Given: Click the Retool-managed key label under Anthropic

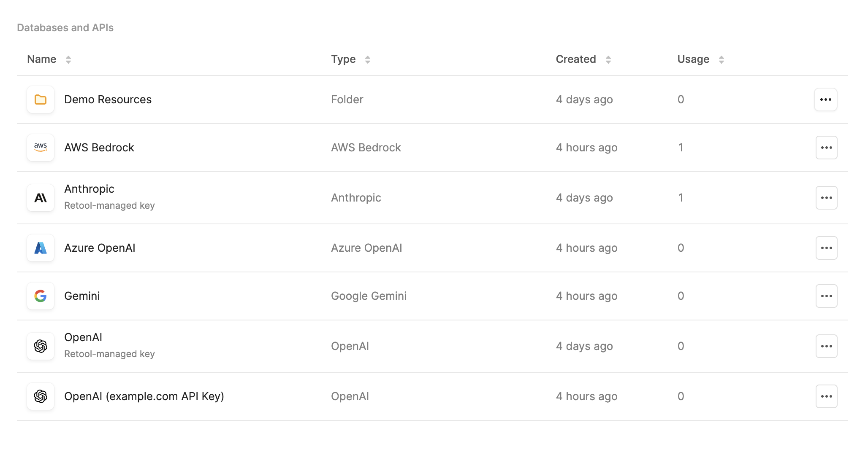Looking at the screenshot, I should click(x=109, y=206).
